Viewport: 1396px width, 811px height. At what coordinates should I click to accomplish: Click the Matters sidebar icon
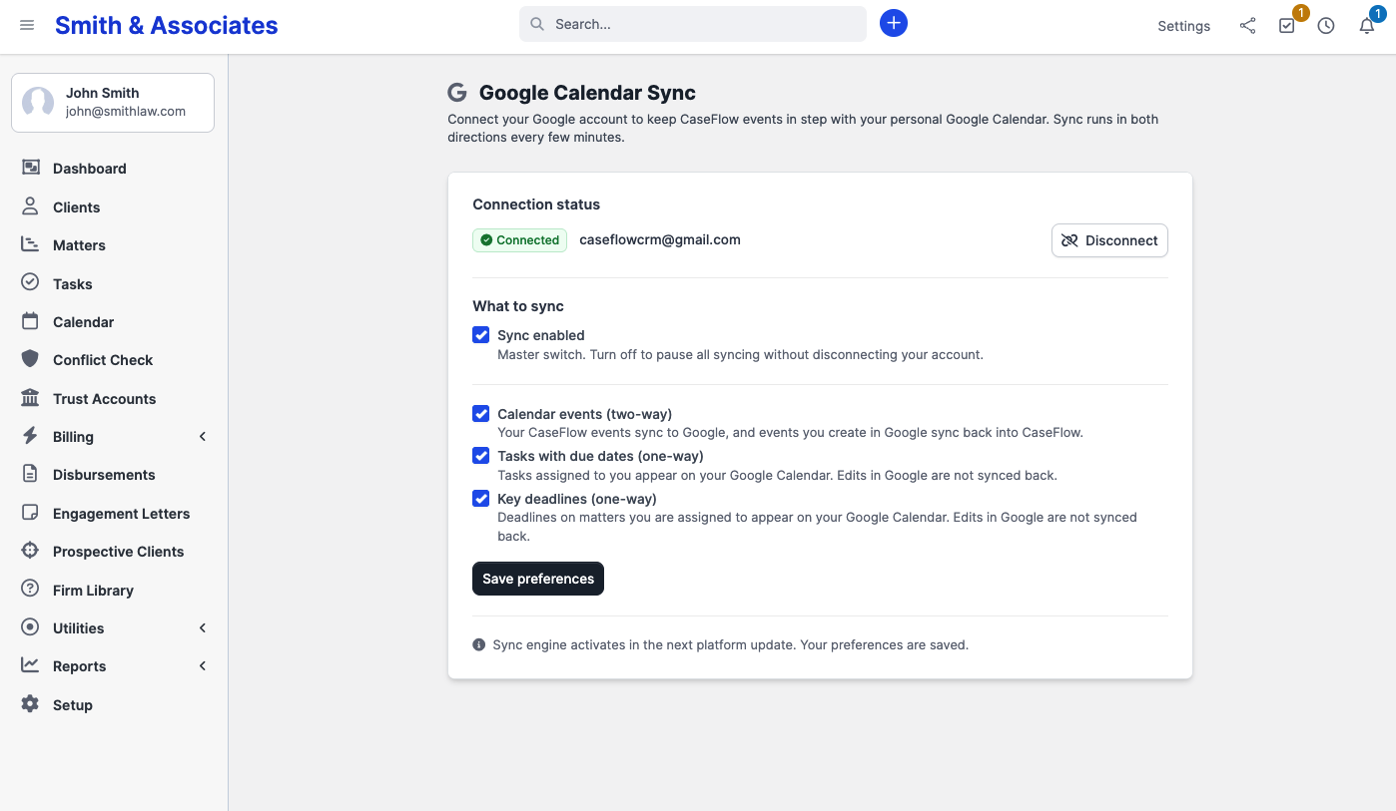coord(31,244)
